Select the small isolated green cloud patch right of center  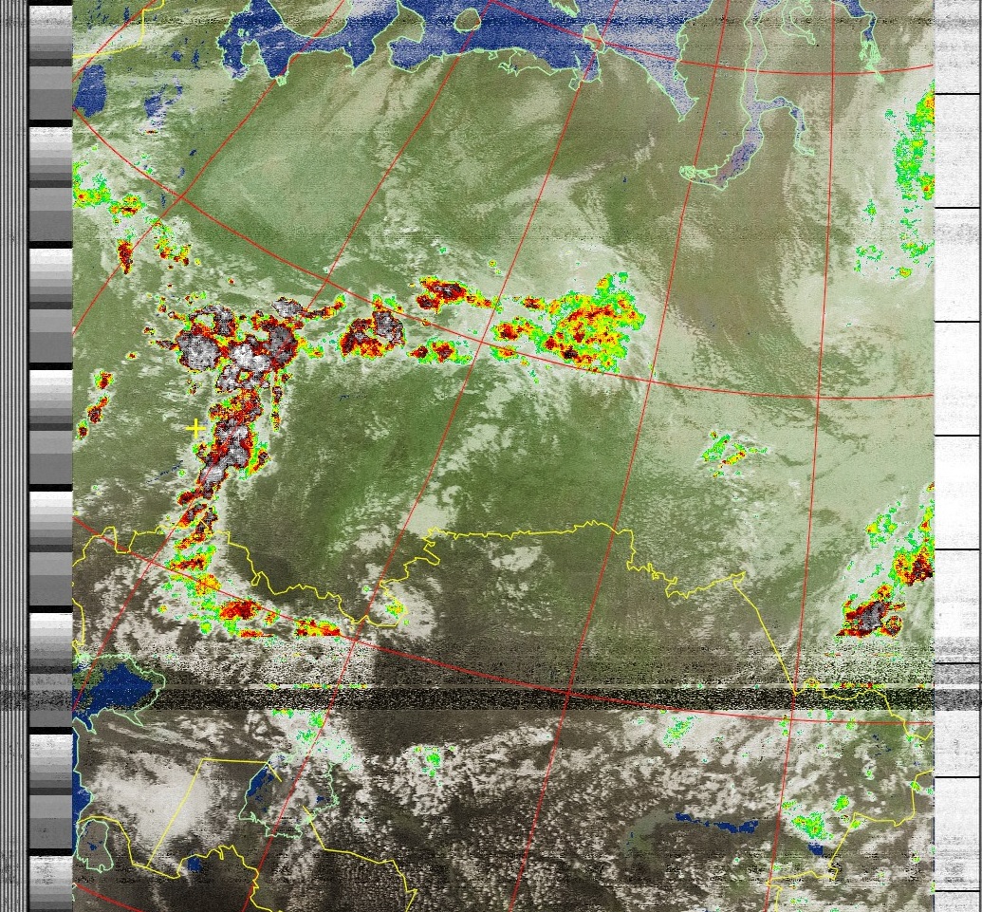[x=729, y=451]
